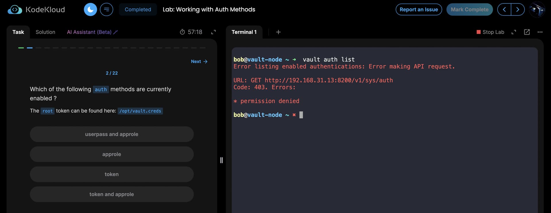Select the Terminal 1 tab
Viewport: 551px width, 213px height.
(244, 32)
